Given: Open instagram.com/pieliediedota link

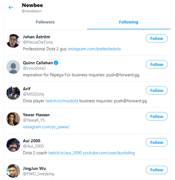Looking at the screenshot, I should pyautogui.click(x=94, y=49).
